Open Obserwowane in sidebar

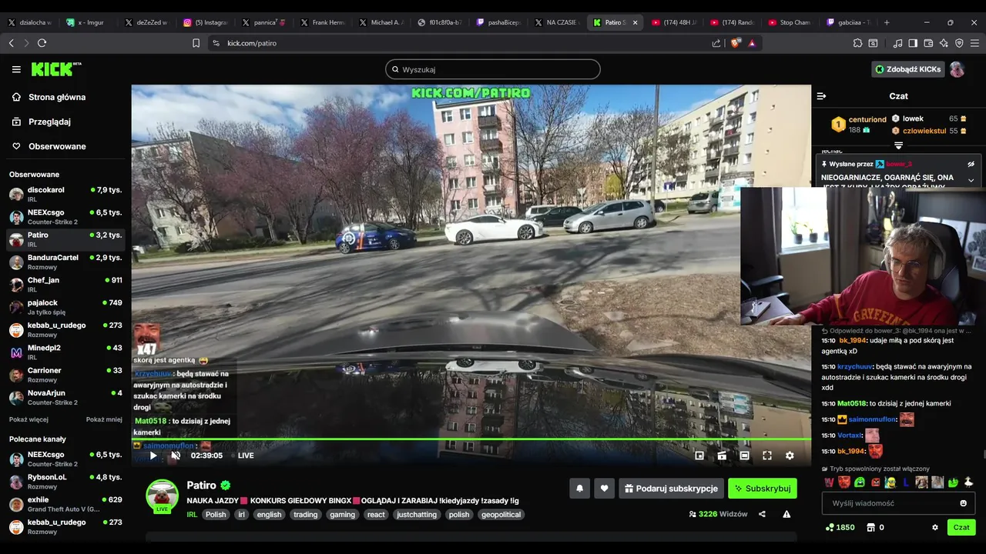point(57,146)
